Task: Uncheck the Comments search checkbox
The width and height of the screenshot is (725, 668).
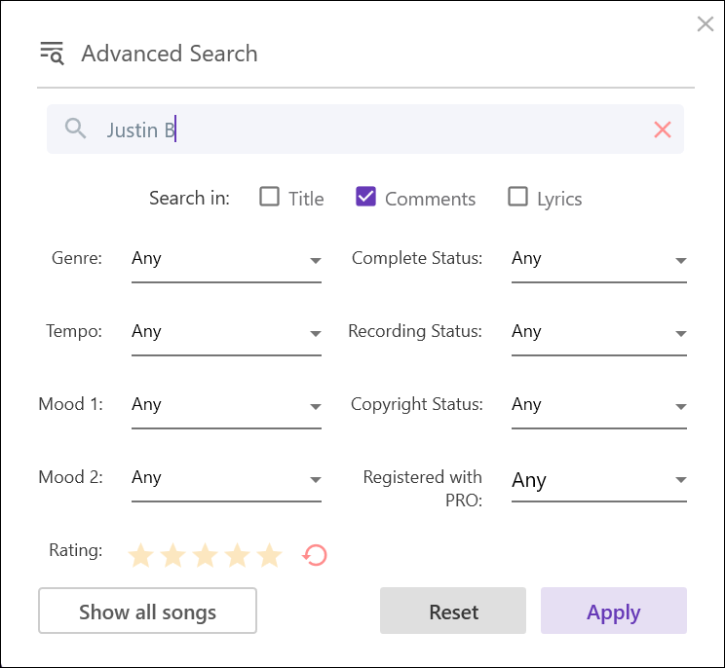Action: click(x=366, y=198)
